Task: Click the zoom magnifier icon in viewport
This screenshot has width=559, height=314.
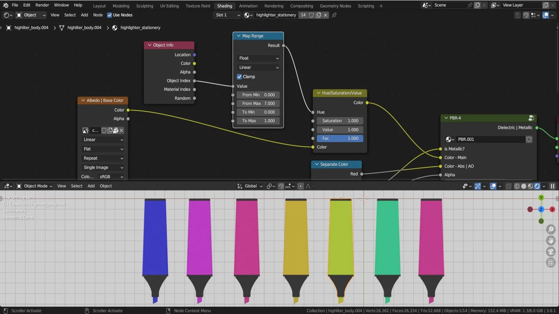Action: click(551, 229)
